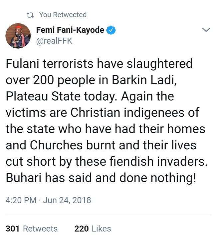Click the blue verified badge
Image resolution: width=217 pixels, height=240 pixels.
coord(111,30)
